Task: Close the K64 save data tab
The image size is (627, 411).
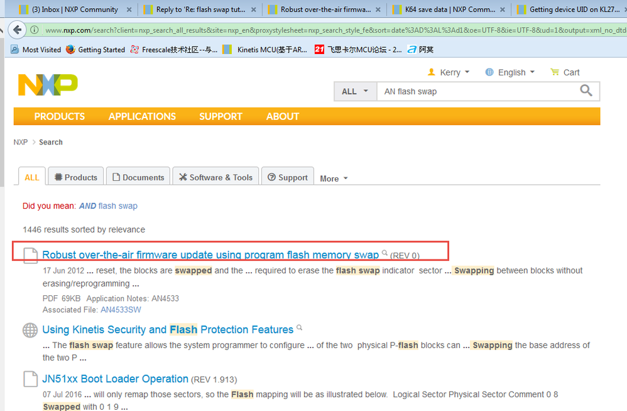Action: (502, 9)
